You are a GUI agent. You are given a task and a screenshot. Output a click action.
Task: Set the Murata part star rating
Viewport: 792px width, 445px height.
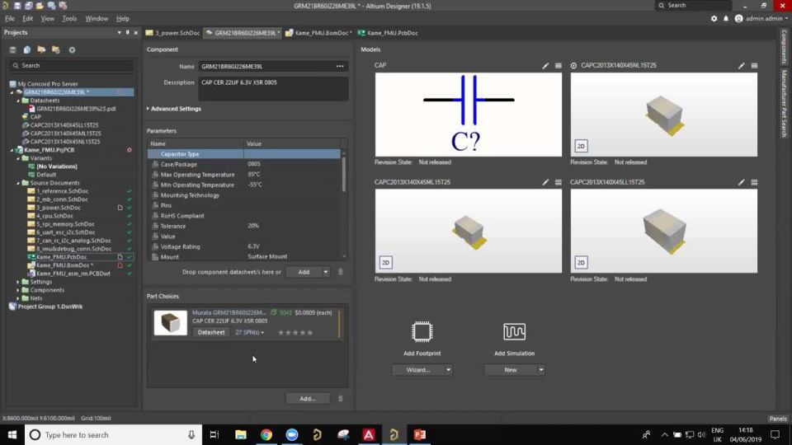tap(295, 332)
